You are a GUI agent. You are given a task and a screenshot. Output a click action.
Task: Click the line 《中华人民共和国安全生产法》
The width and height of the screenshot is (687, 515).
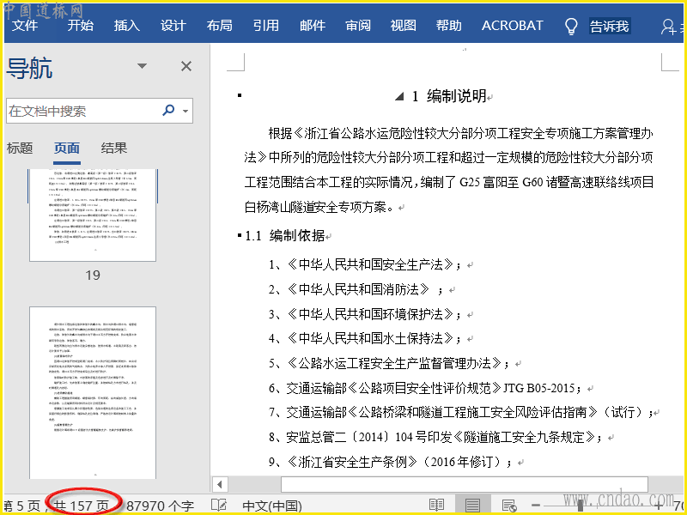point(369,264)
